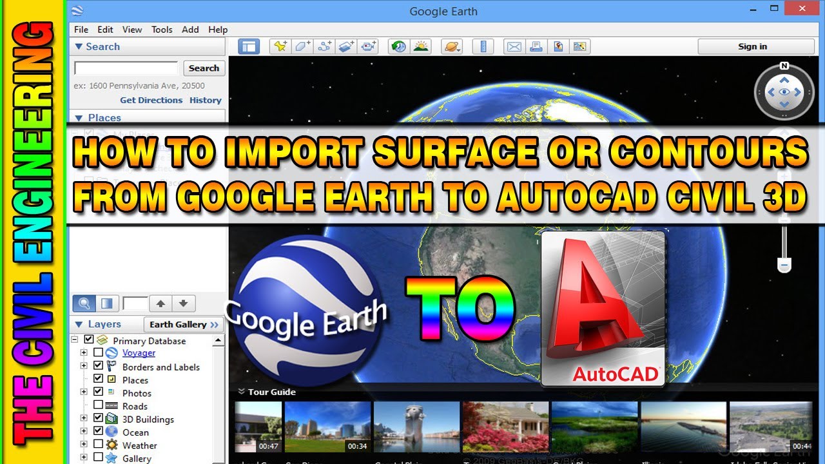Screen dimensions: 825x464
Task: Move selected item down with the arrow button
Action: click(x=183, y=303)
